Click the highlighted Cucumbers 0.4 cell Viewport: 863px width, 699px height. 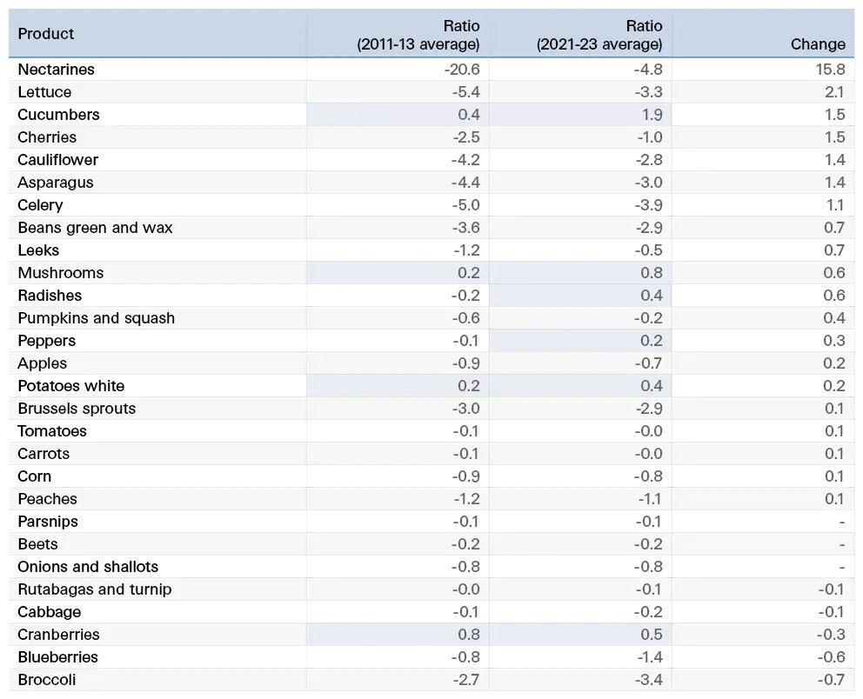[x=398, y=115]
